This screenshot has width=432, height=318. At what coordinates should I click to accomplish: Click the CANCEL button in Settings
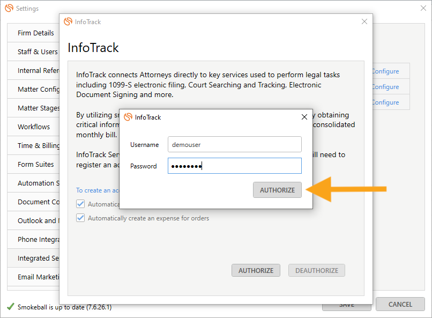pos(400,304)
